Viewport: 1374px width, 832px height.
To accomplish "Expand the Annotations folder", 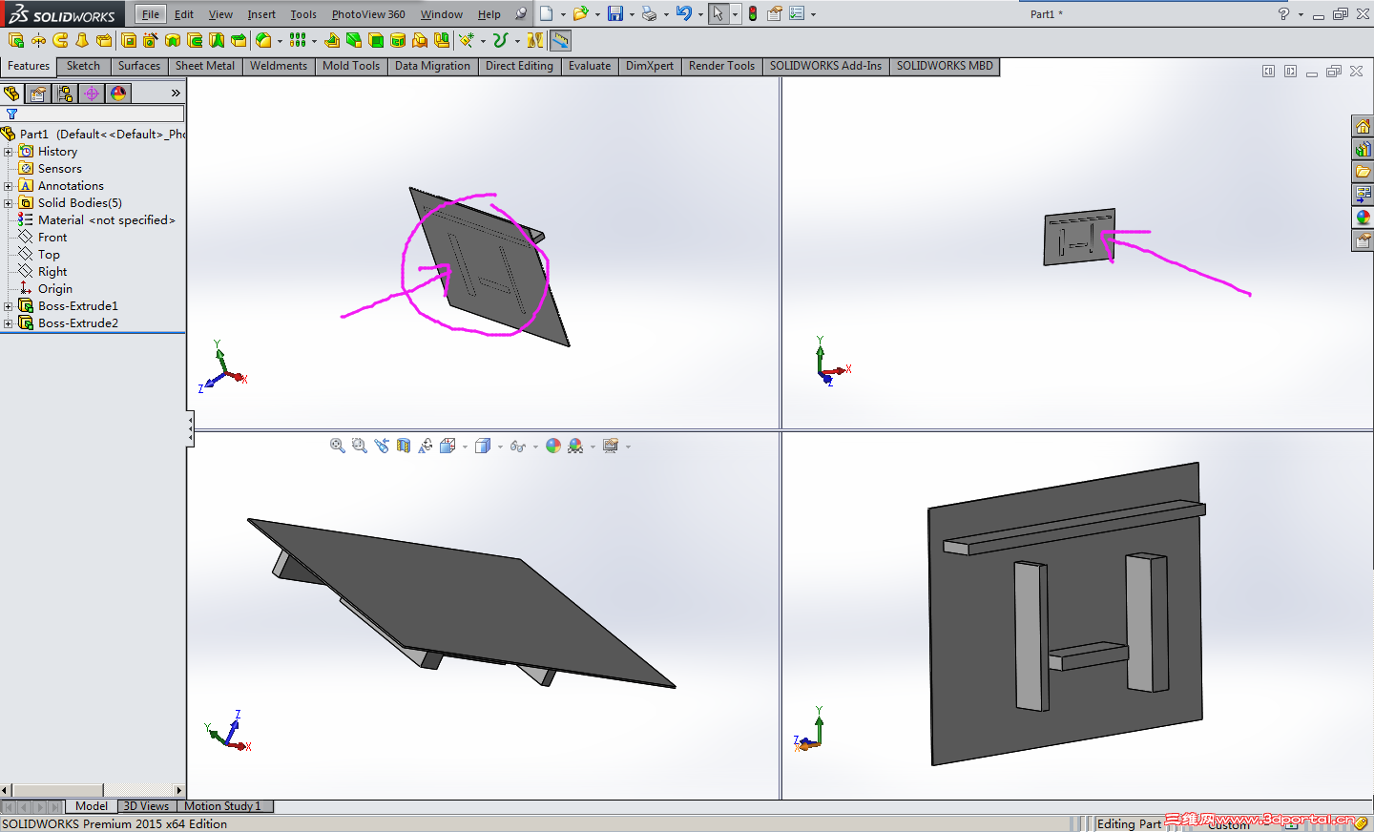I will click(8, 186).
